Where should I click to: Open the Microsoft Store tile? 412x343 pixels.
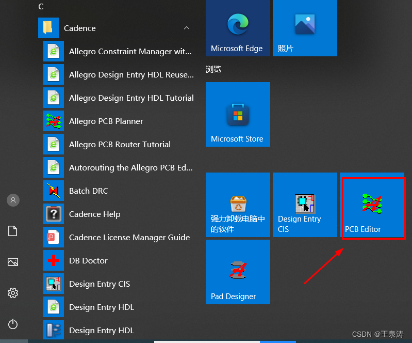(238, 114)
